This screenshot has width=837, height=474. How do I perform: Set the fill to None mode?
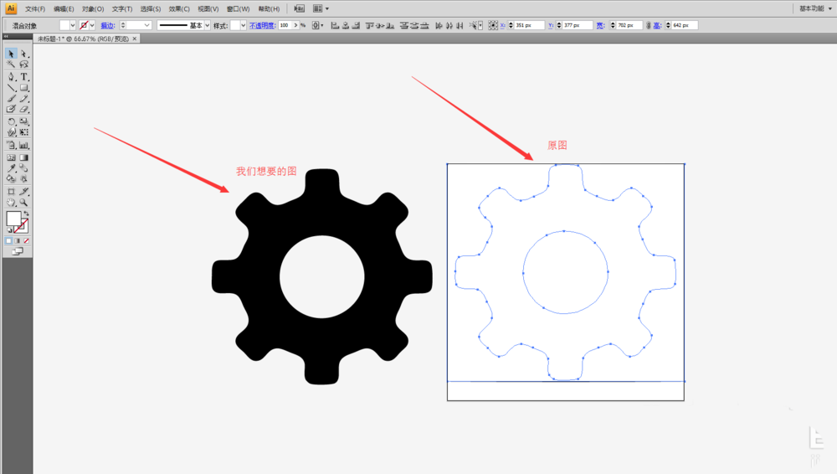coord(27,240)
